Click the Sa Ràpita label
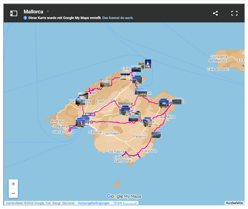This screenshot has height=209, width=248. pos(117,151)
